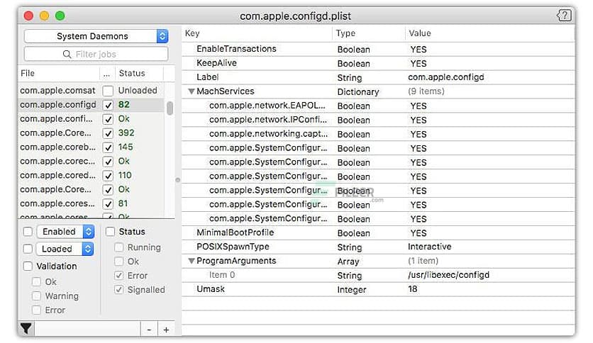The height and width of the screenshot is (343, 593).
Task: Select the com.apple.cored... job row
Action: pyautogui.click(x=91, y=175)
